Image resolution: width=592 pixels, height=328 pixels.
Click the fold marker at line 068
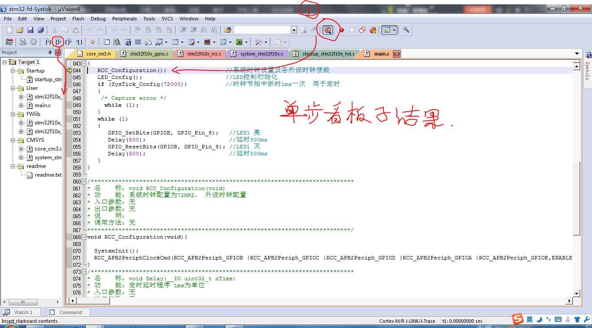coord(84,237)
